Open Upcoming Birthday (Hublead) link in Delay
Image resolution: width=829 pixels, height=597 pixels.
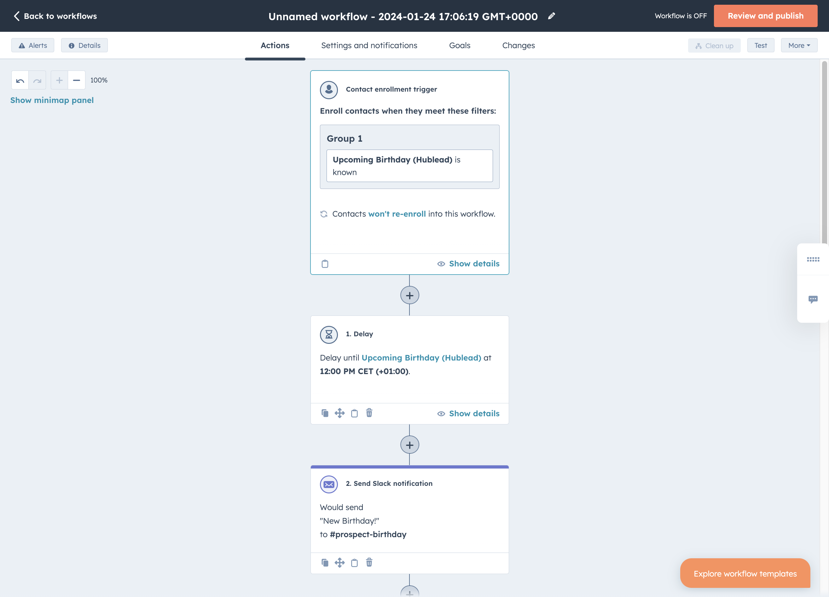pyautogui.click(x=421, y=357)
